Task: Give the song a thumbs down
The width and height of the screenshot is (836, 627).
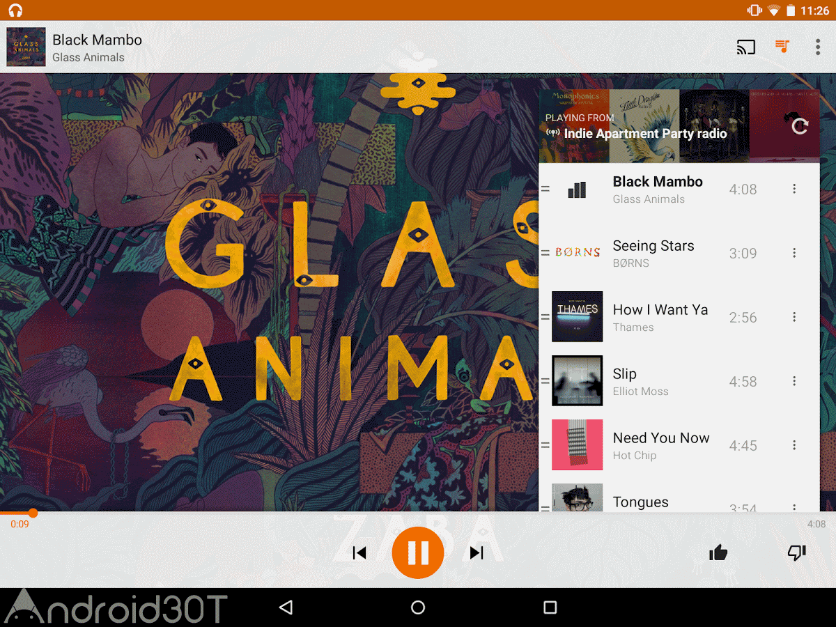Action: (x=796, y=552)
